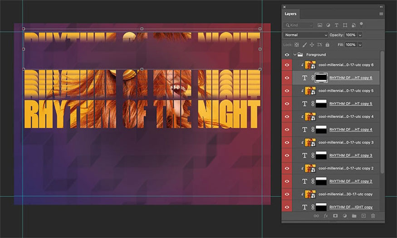Lock image pixels brush icon

[304, 45]
